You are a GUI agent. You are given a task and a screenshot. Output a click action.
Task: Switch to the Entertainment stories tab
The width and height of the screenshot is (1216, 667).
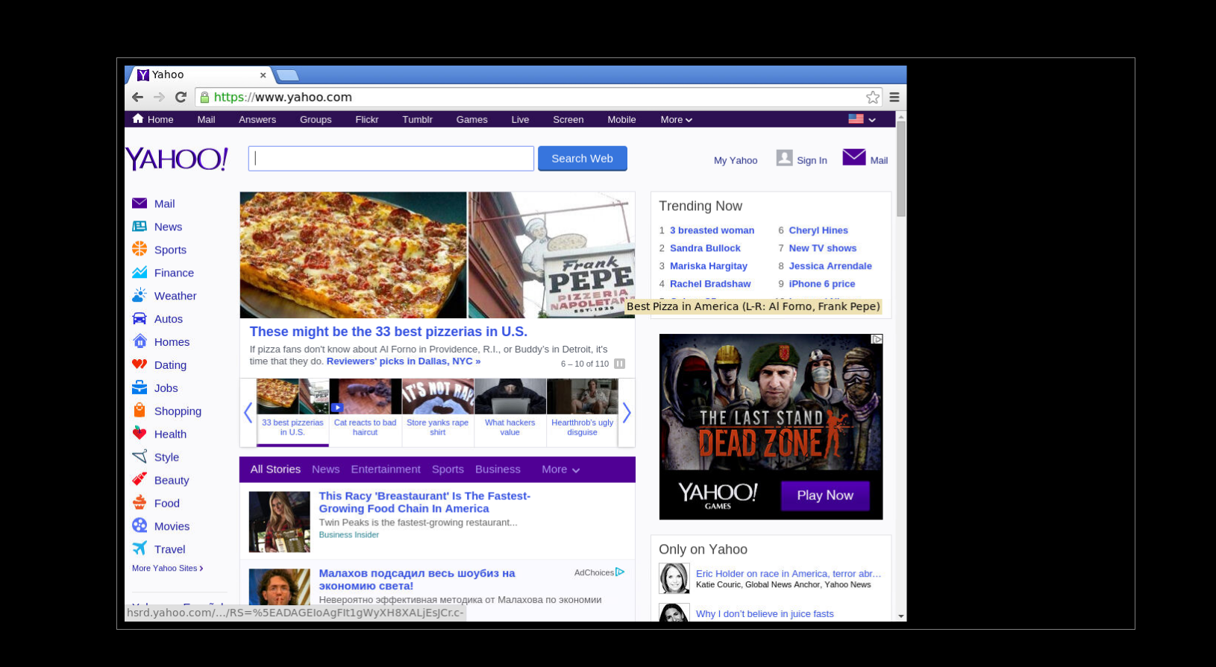[386, 470]
